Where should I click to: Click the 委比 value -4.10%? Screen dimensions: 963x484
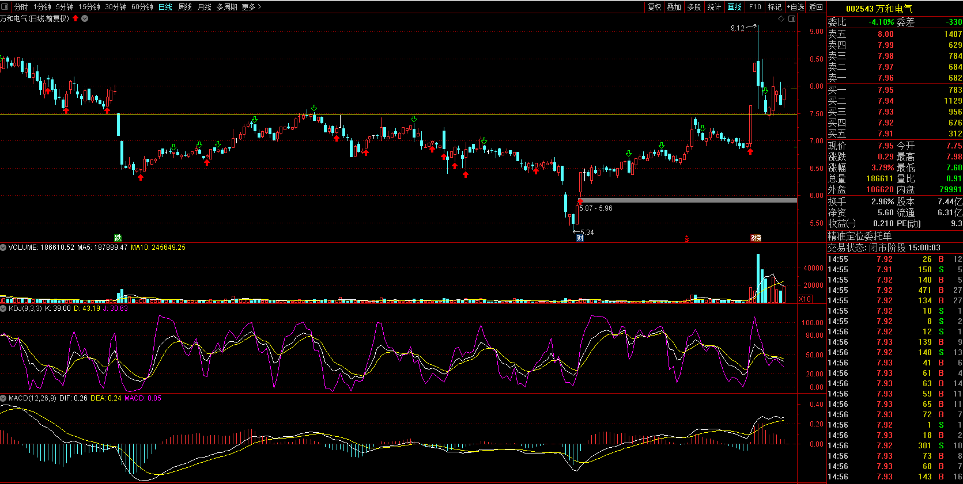click(881, 22)
